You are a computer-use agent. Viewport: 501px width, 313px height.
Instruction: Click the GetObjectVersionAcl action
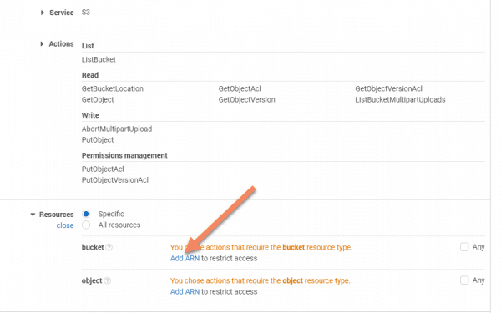[388, 88]
